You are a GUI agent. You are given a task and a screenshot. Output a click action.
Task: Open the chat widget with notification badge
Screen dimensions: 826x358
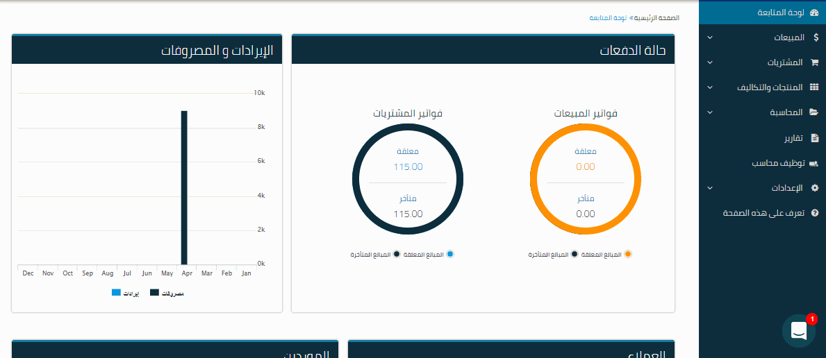799,331
